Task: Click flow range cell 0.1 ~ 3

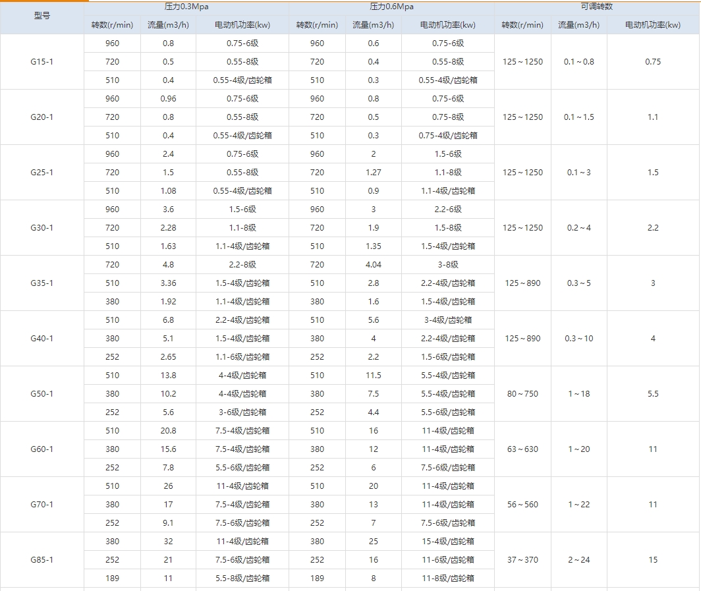Action: coord(579,173)
